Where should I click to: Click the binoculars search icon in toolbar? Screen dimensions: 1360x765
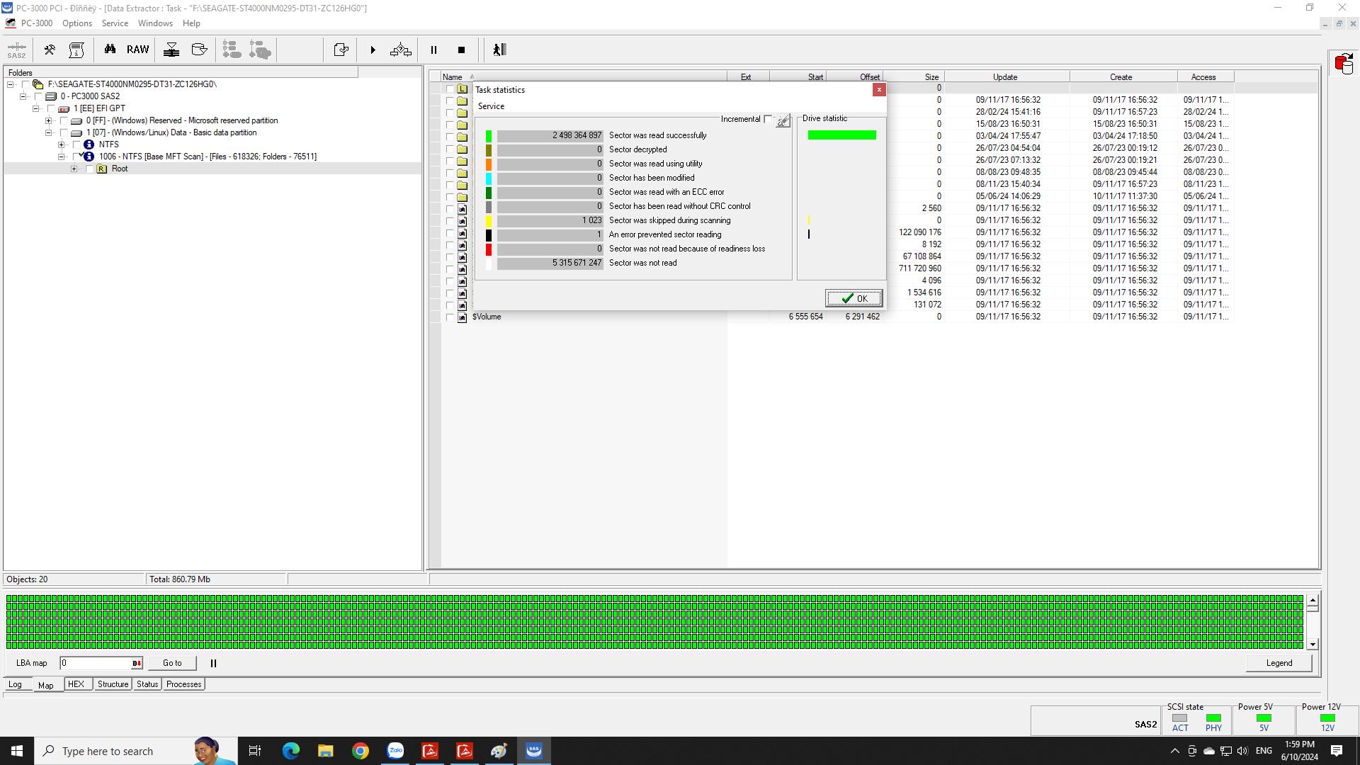coord(110,50)
